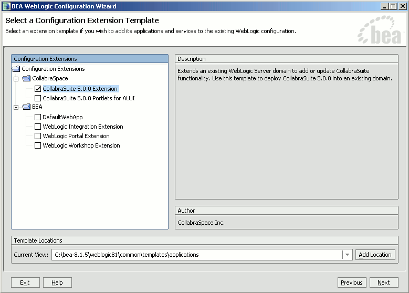Screen dimensions: 409x293
Task: Select the BEA folder label
Action: (37, 107)
